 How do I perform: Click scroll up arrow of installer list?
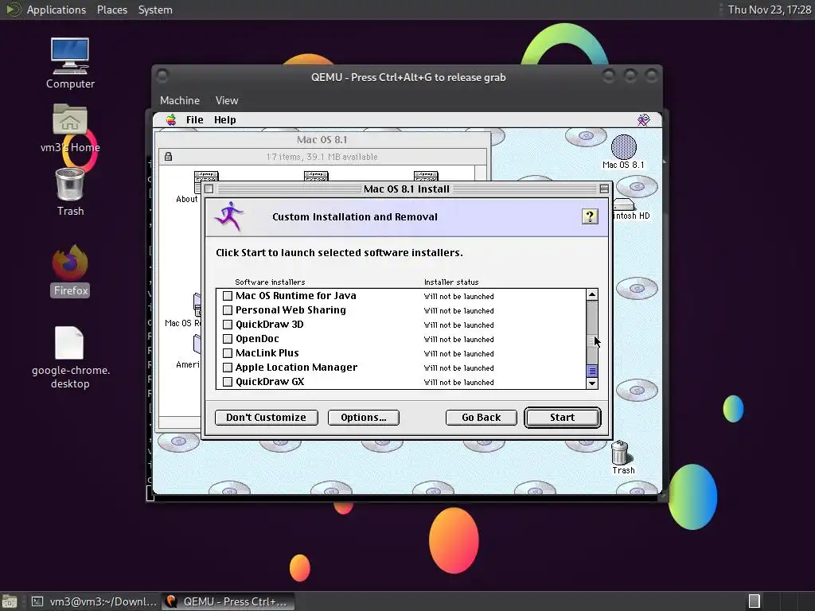592,294
